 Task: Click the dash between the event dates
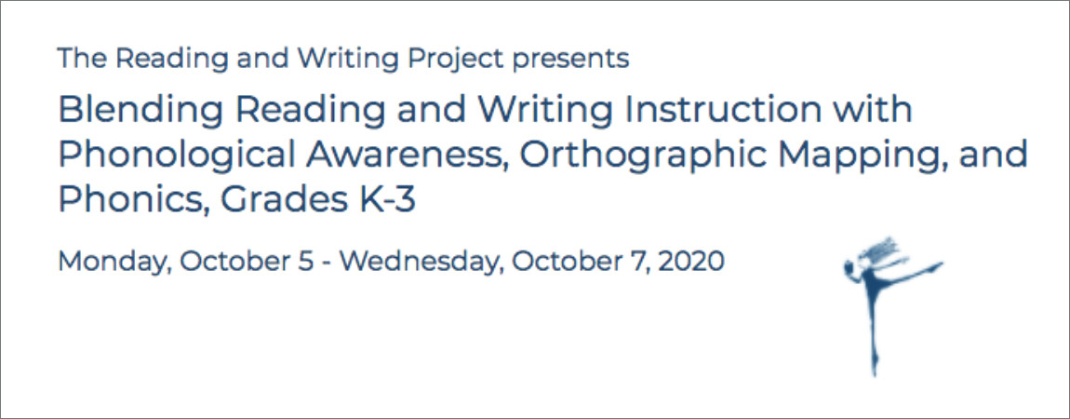(327, 263)
